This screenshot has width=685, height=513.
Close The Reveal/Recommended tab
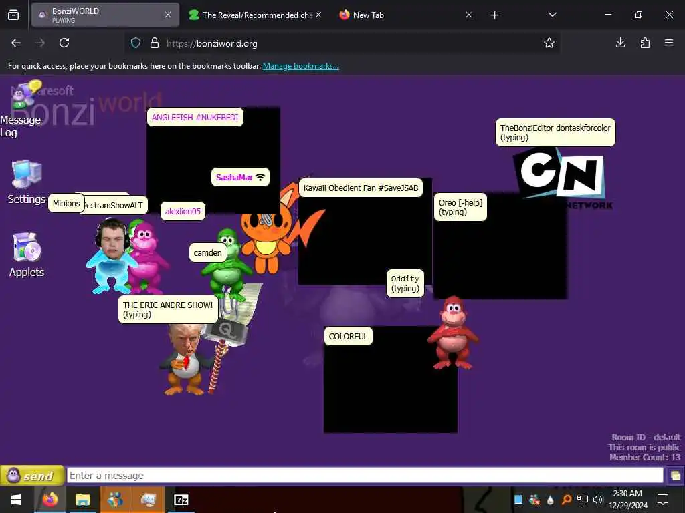coord(318,15)
